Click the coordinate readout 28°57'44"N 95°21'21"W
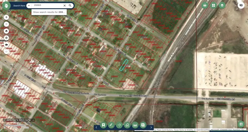Image resolution: width=248 pixels, height=132 pixels. coord(19,120)
